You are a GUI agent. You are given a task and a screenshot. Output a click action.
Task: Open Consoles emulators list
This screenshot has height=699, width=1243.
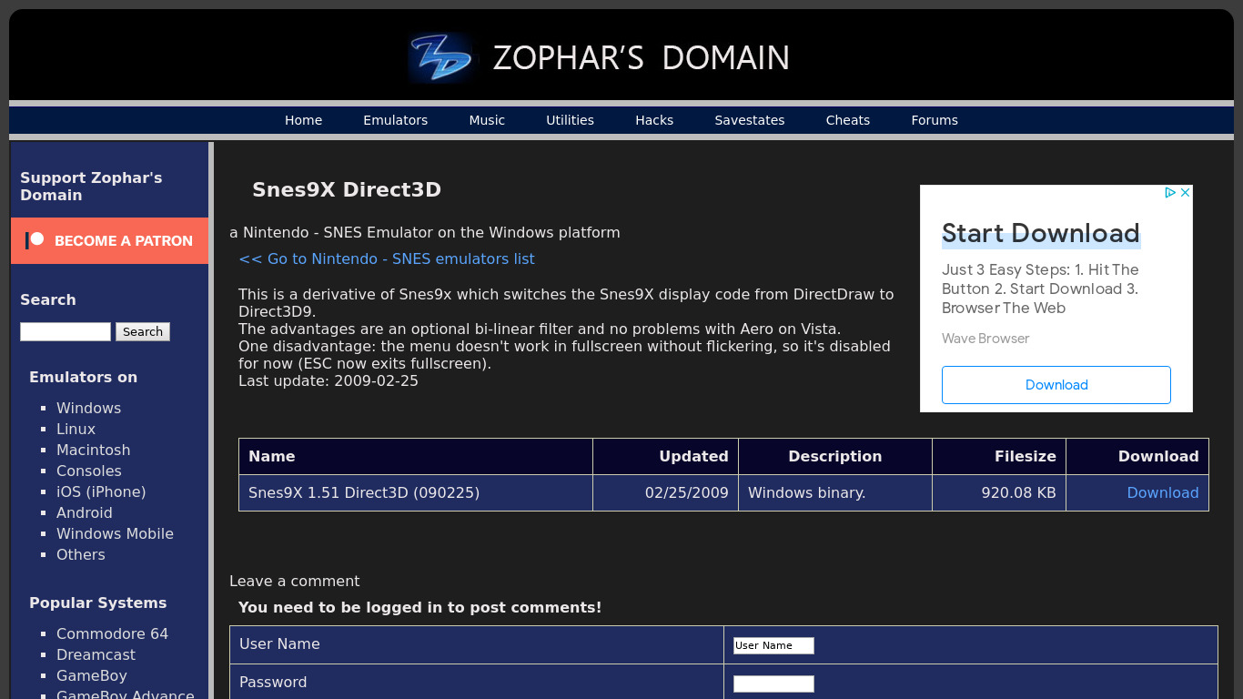(88, 471)
